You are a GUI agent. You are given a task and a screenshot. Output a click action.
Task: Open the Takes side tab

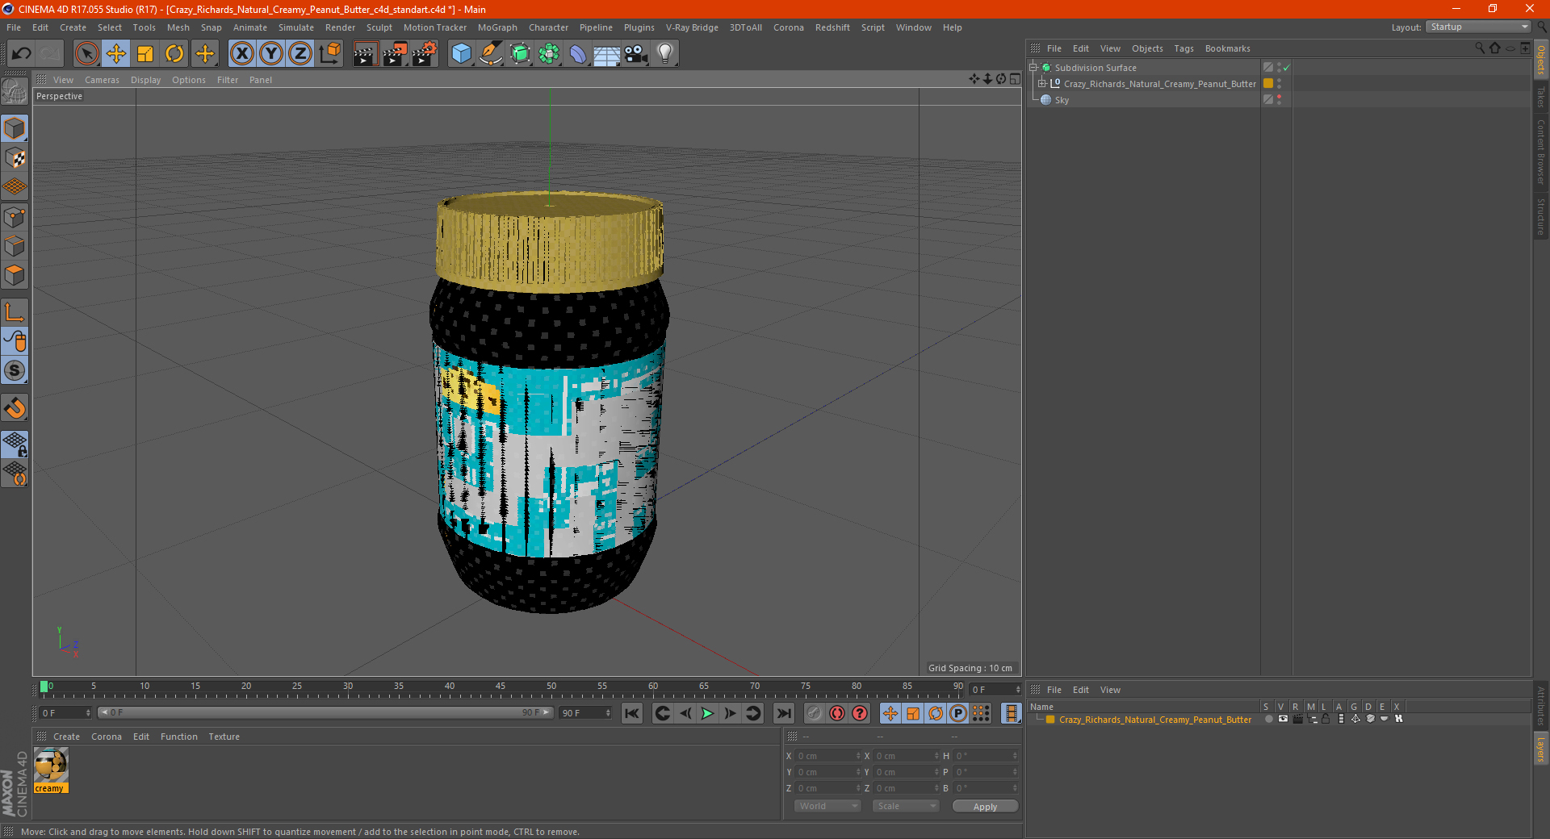tap(1541, 97)
